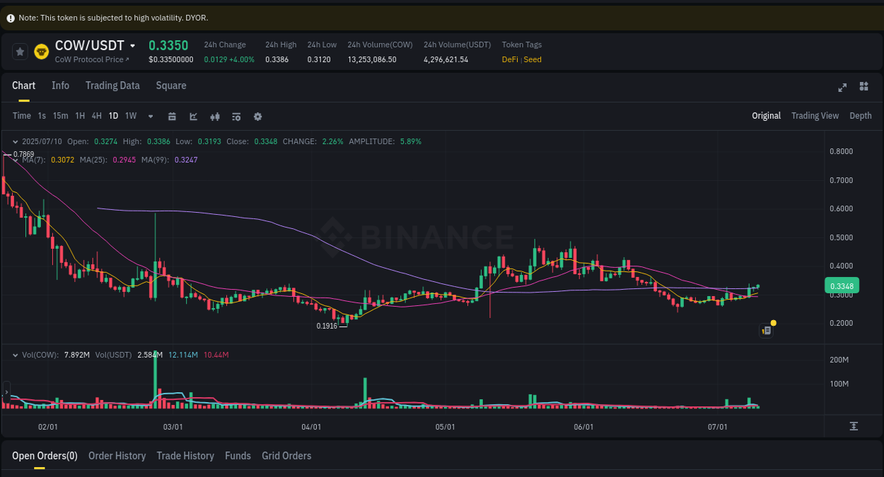Select the 4H timeframe
884x477 pixels.
tap(96, 115)
